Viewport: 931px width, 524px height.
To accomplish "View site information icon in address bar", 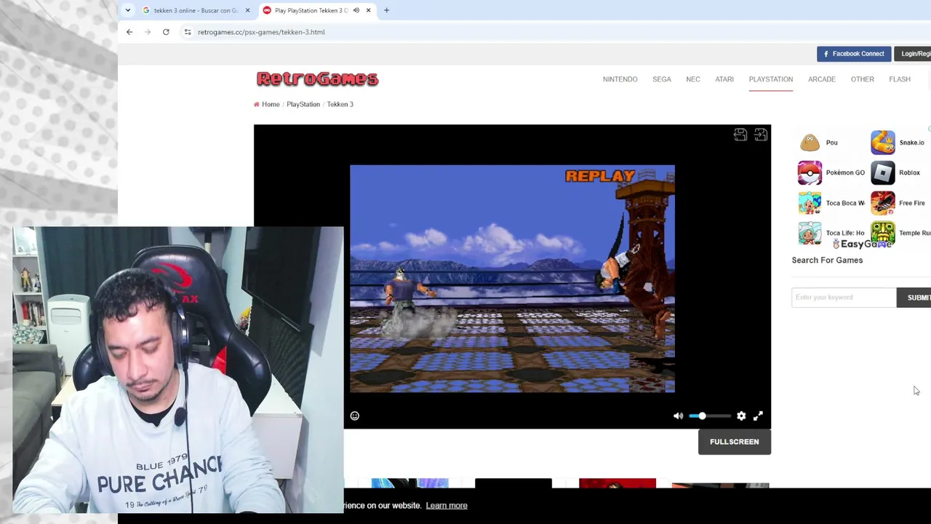I will (x=187, y=32).
